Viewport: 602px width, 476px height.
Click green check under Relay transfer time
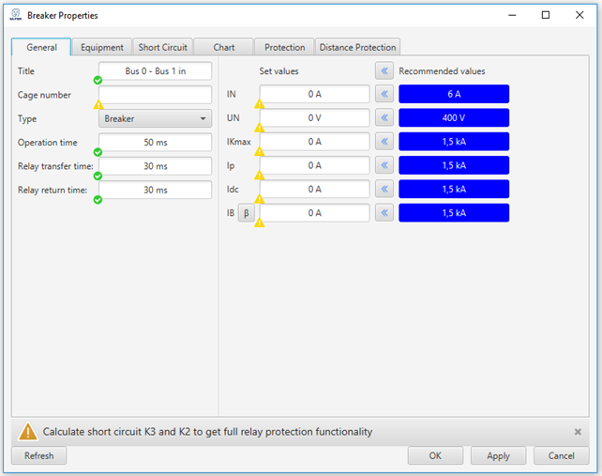click(x=98, y=177)
